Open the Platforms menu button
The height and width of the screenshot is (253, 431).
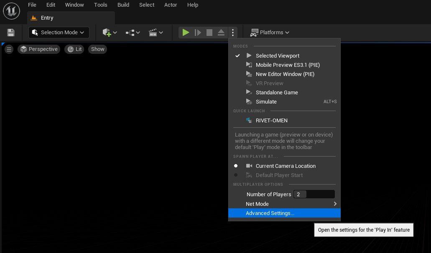[x=270, y=33]
